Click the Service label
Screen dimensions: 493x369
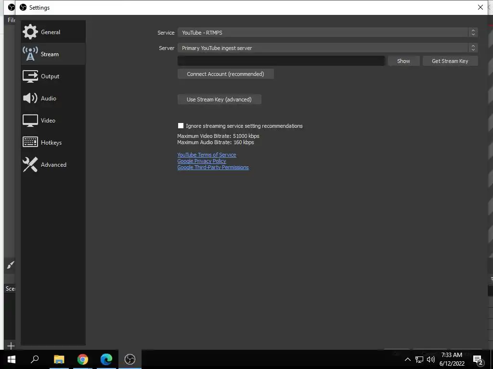(x=166, y=33)
